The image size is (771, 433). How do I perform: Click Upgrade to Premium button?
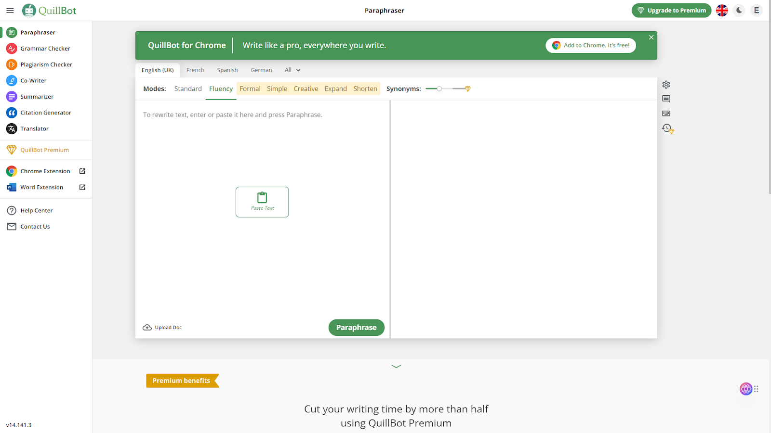[x=671, y=11]
